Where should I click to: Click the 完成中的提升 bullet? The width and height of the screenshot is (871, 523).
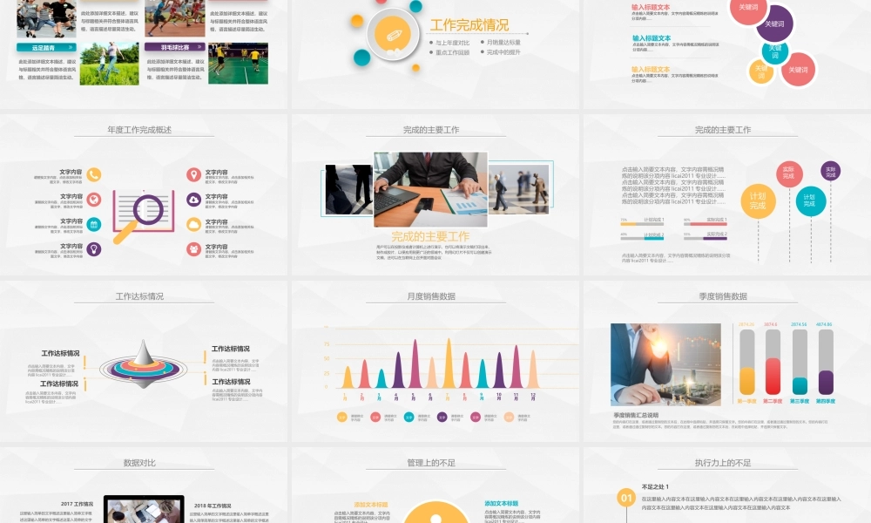tap(503, 52)
